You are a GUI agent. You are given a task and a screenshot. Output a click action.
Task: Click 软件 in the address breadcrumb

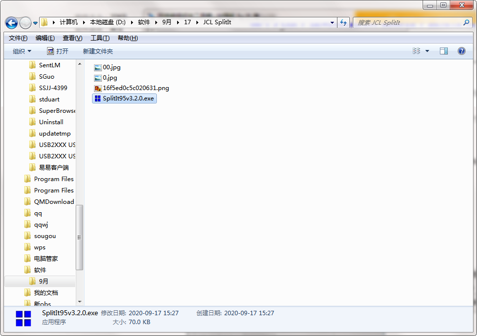144,22
